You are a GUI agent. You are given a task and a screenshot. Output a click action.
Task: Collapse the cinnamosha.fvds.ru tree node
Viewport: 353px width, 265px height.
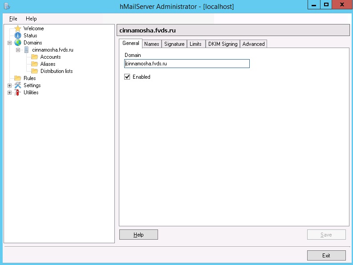pyautogui.click(x=18, y=50)
